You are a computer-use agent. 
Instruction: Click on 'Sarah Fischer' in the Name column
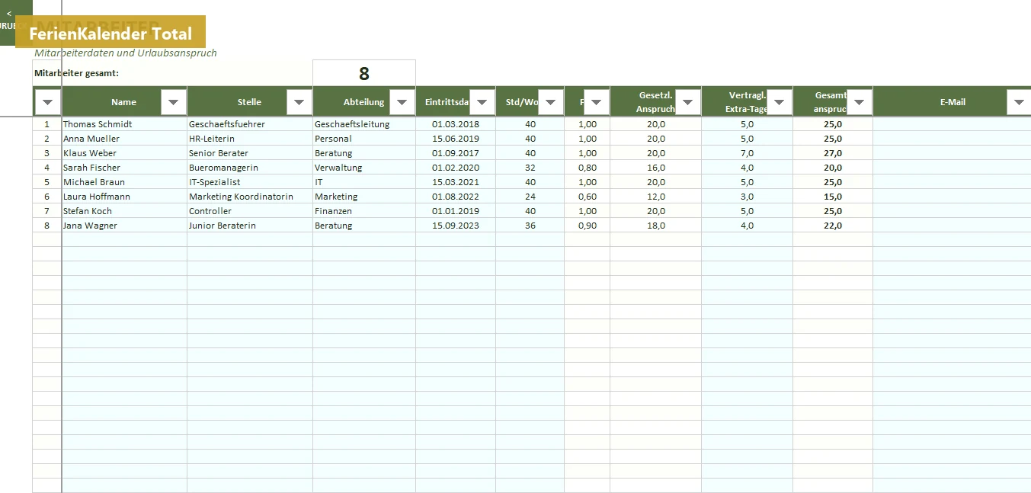[x=124, y=168]
